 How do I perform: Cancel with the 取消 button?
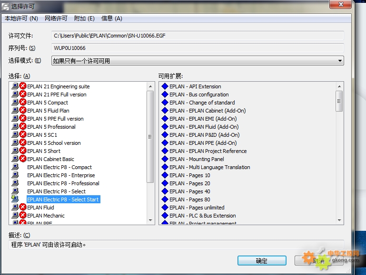tap(319, 261)
